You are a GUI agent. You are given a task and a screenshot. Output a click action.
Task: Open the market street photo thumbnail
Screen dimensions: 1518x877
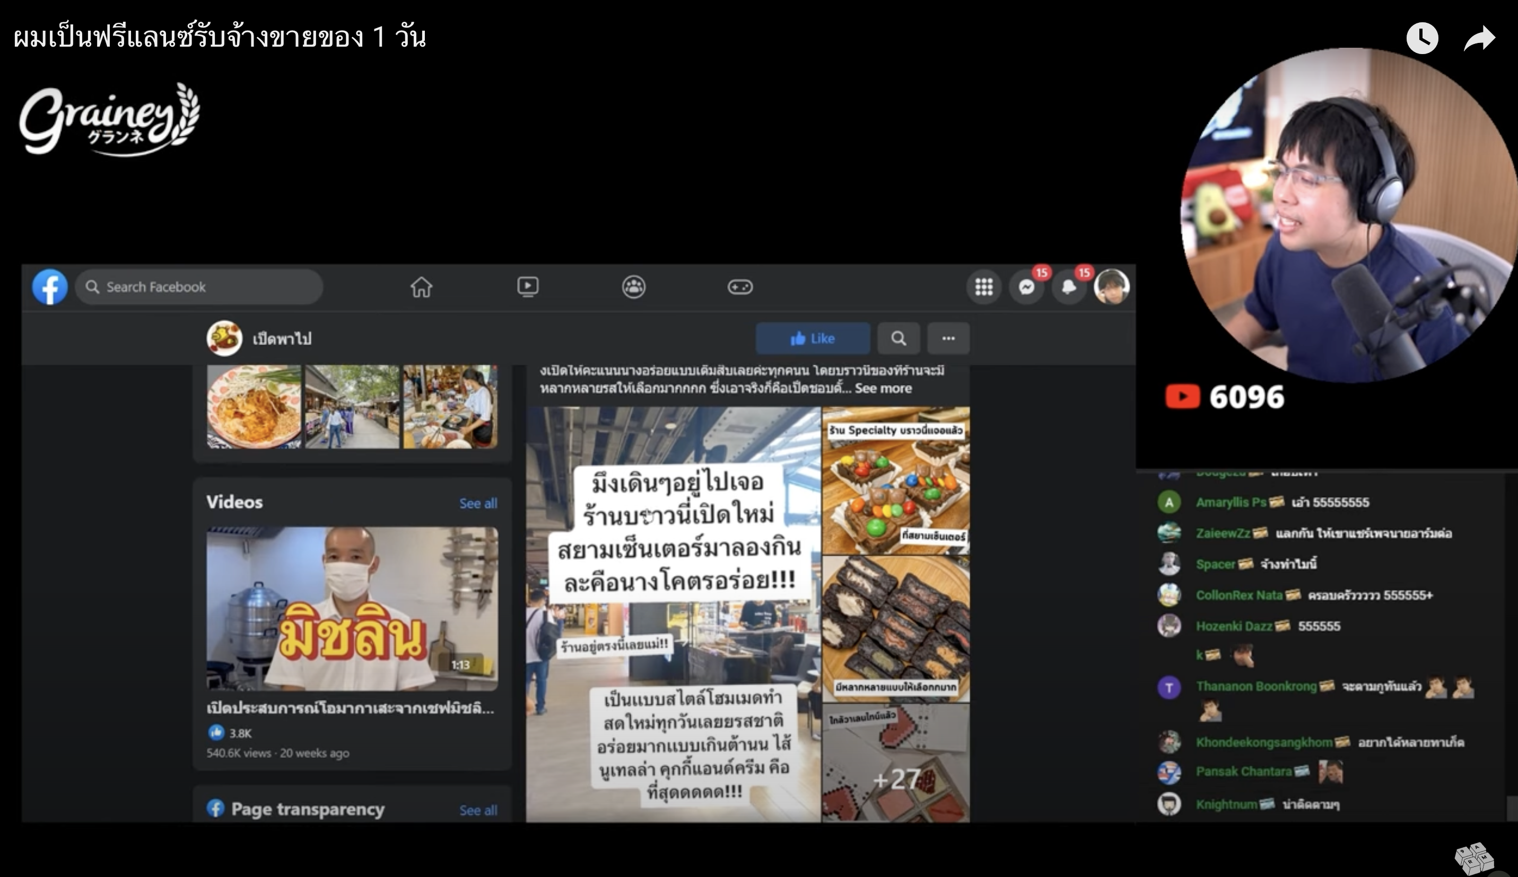[x=352, y=406]
